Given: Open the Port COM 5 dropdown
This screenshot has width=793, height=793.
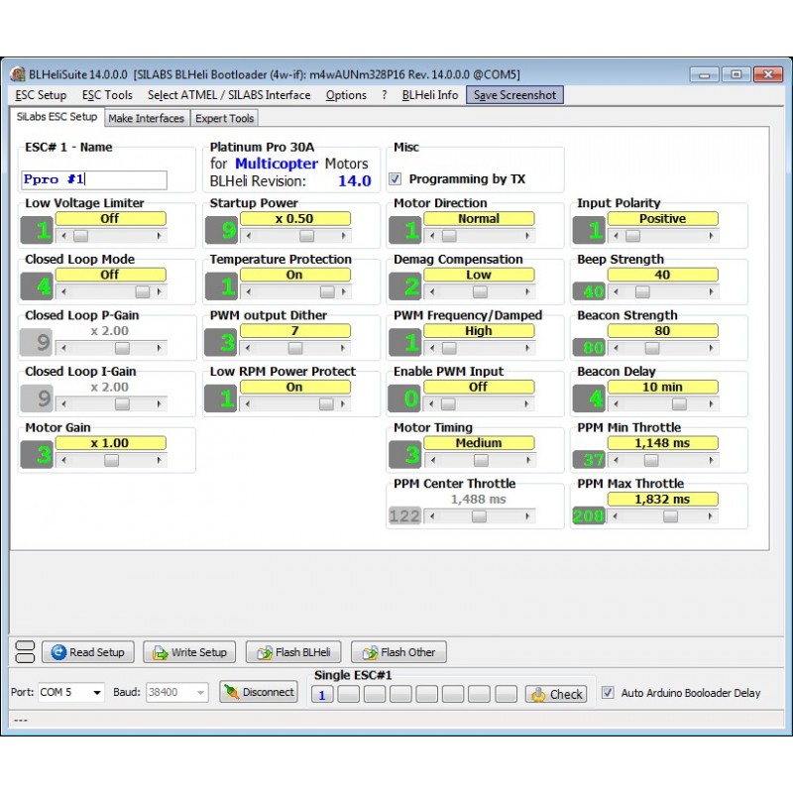Looking at the screenshot, I should [x=70, y=692].
